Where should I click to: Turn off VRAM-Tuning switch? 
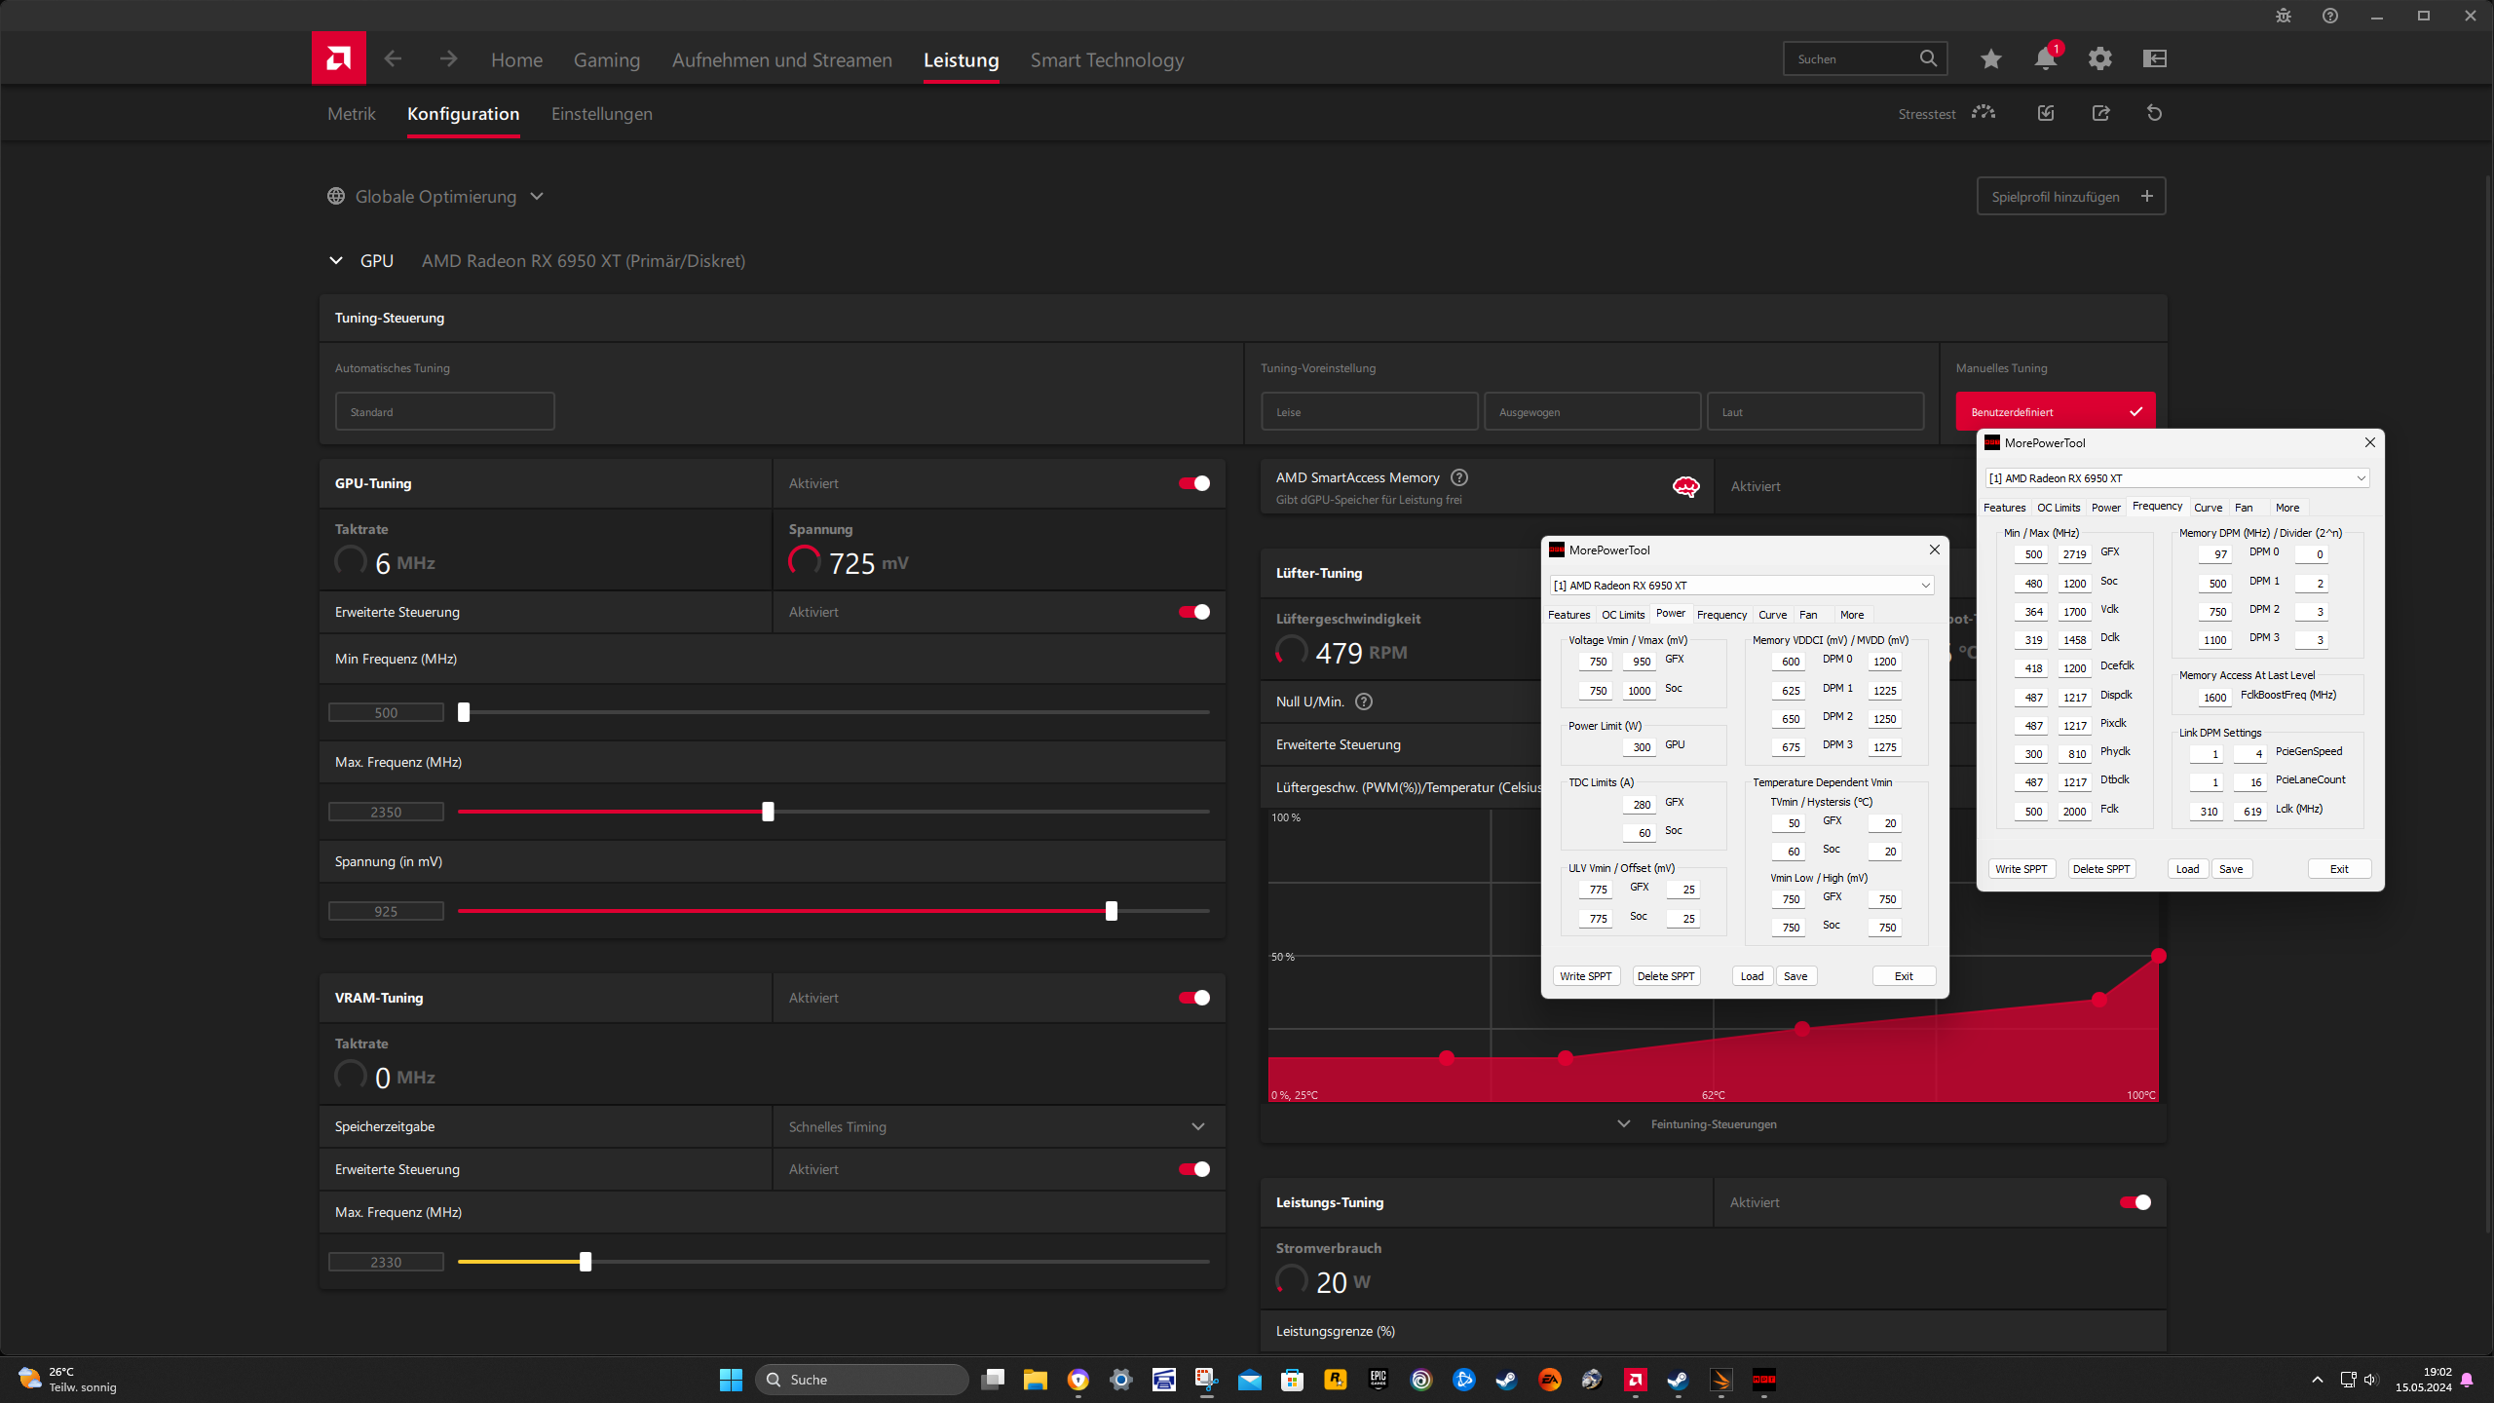[1193, 998]
